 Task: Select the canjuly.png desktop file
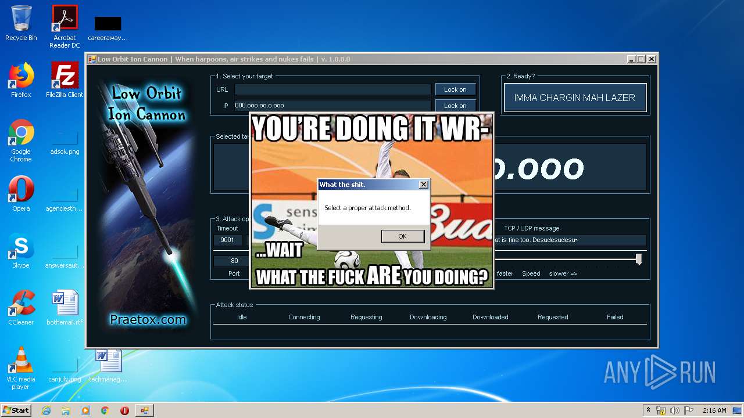pos(65,370)
